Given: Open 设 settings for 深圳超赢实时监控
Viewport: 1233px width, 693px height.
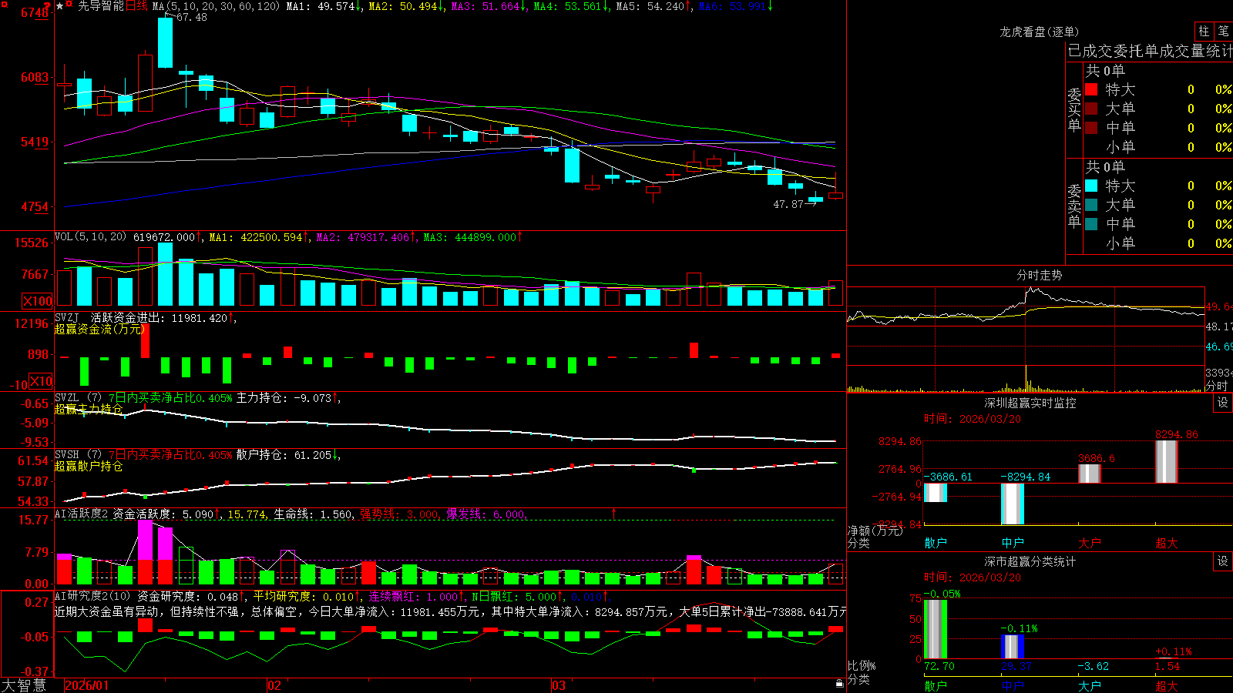Looking at the screenshot, I should [1223, 403].
